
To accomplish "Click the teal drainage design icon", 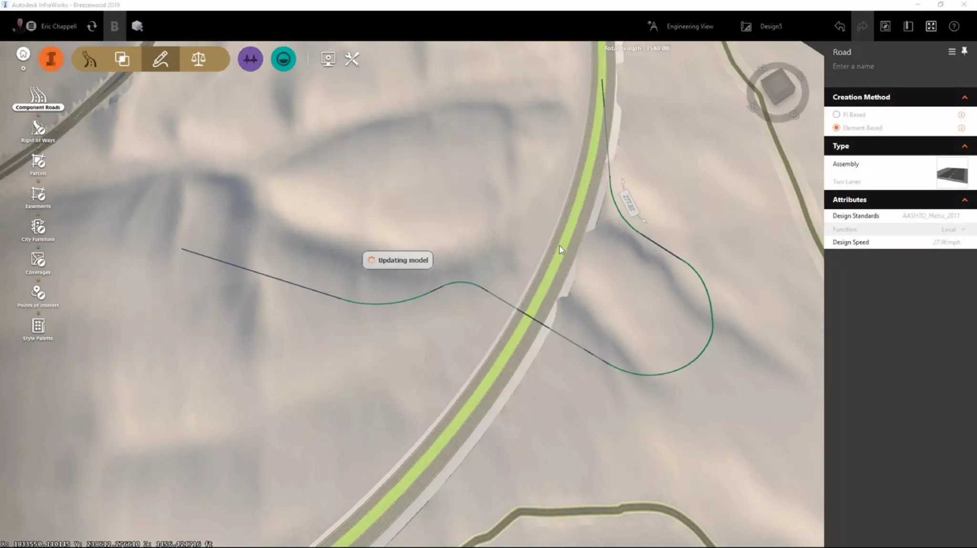I will (x=283, y=59).
